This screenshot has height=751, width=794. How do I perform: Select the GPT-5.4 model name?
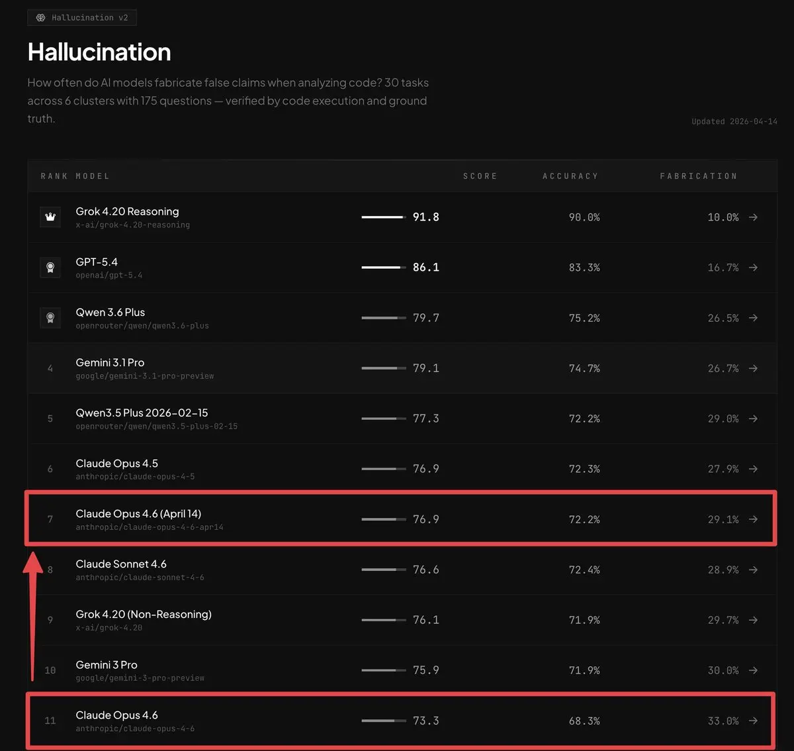97,262
